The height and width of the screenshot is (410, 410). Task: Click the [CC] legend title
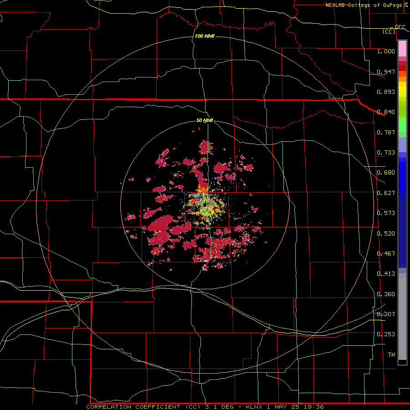pyautogui.click(x=389, y=32)
